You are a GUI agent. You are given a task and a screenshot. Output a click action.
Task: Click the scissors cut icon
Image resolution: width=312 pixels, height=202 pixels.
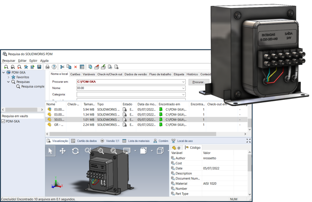pos(62,67)
